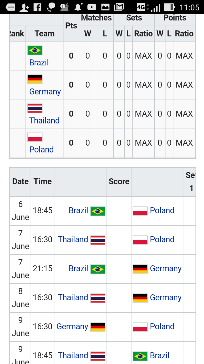The width and height of the screenshot is (204, 364).
Task: Open Brazil link in standings table
Action: [x=39, y=63]
